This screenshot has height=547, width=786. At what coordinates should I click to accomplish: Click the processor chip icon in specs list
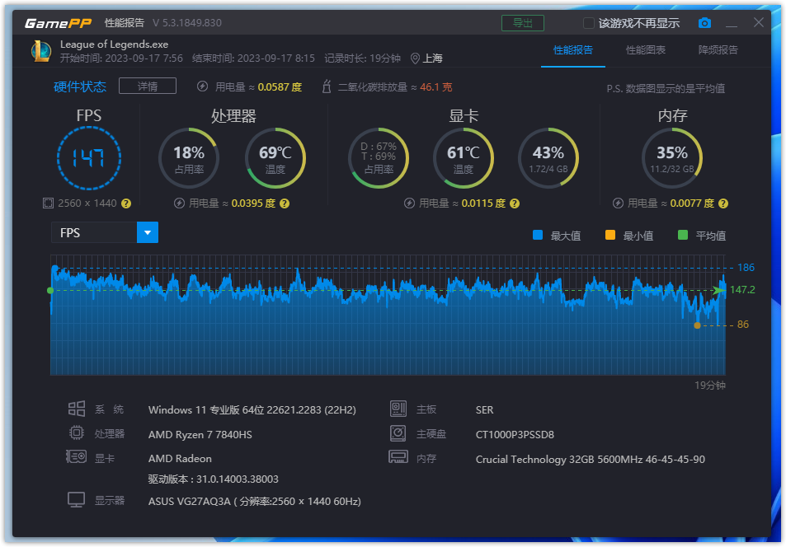[x=76, y=432]
